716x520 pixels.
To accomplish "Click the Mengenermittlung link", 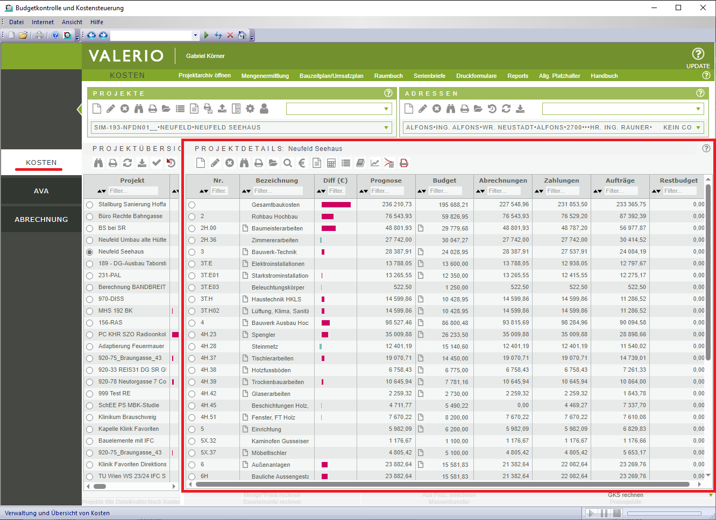I will pos(265,76).
